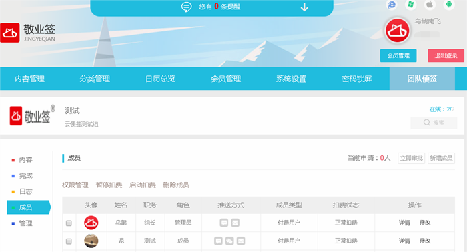Expand the reminders panel with the down arrow

(x=304, y=7)
